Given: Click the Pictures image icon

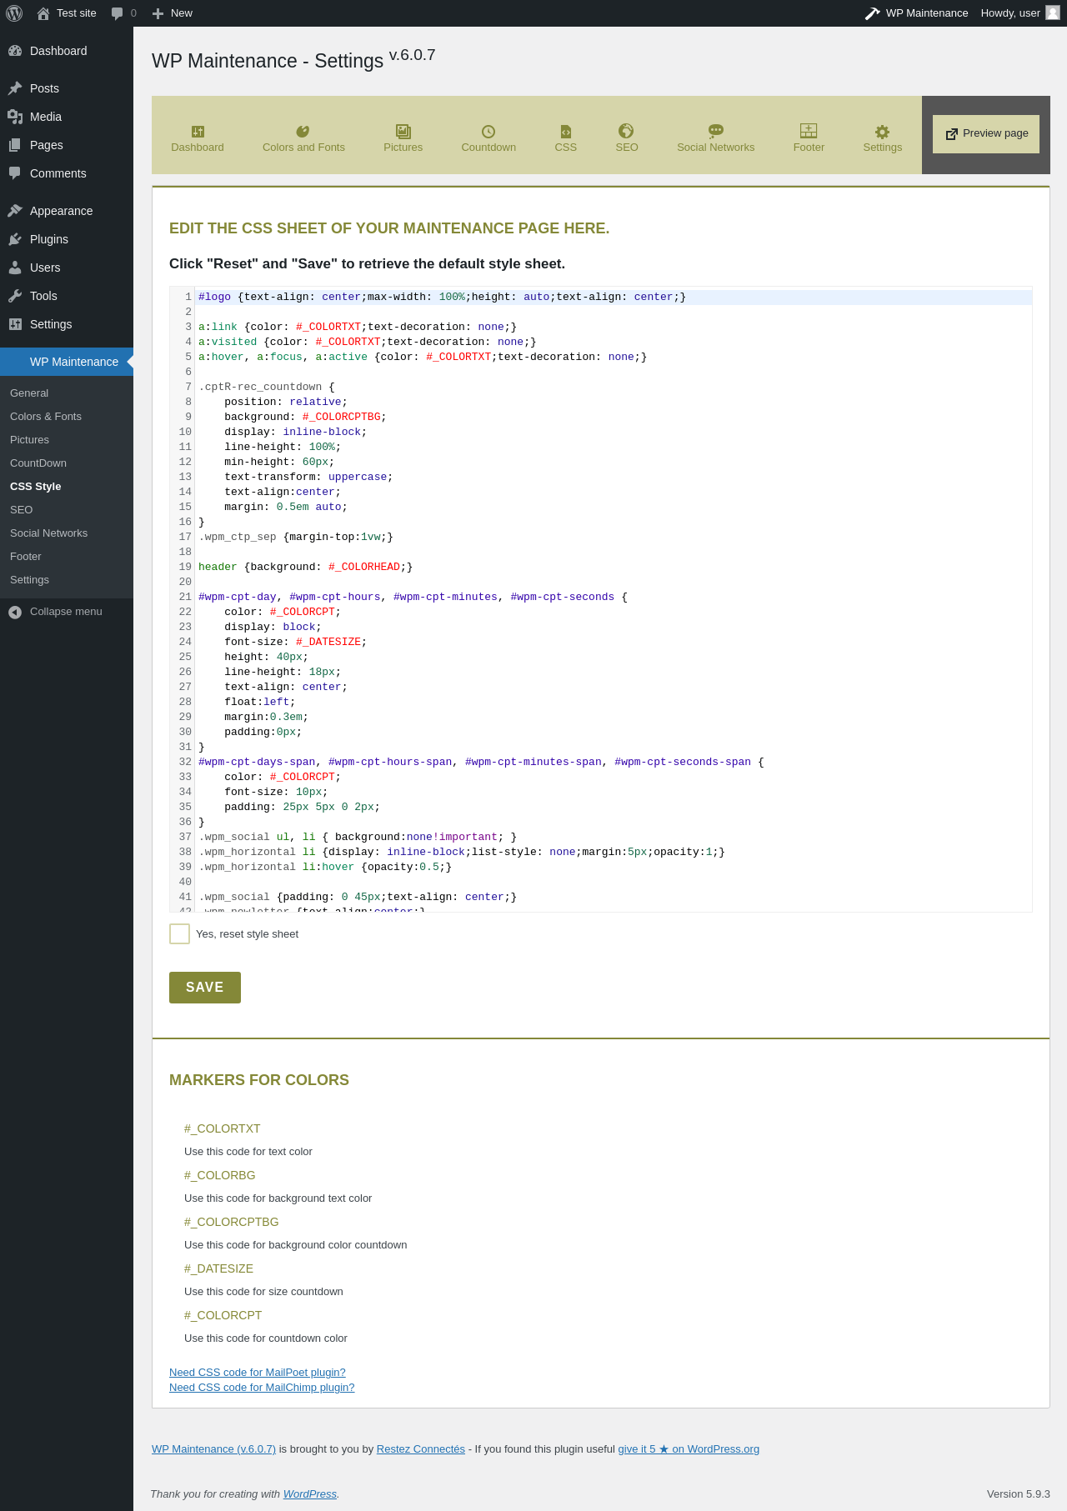Looking at the screenshot, I should click(403, 131).
